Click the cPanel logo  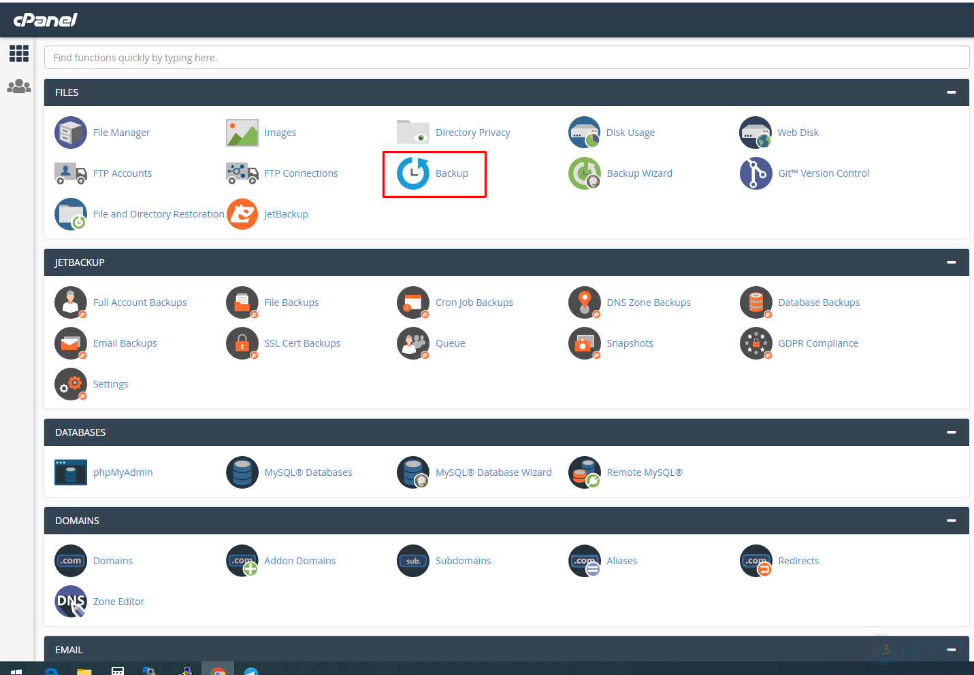(x=46, y=20)
